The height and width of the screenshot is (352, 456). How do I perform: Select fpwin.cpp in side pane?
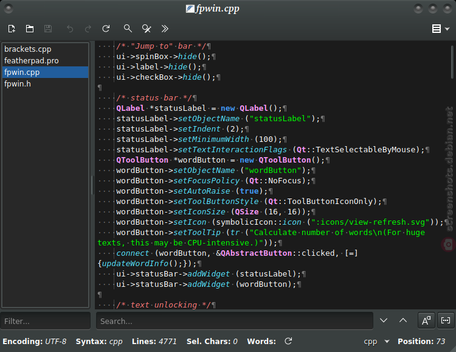point(46,72)
